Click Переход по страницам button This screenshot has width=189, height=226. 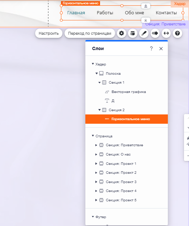90,34
